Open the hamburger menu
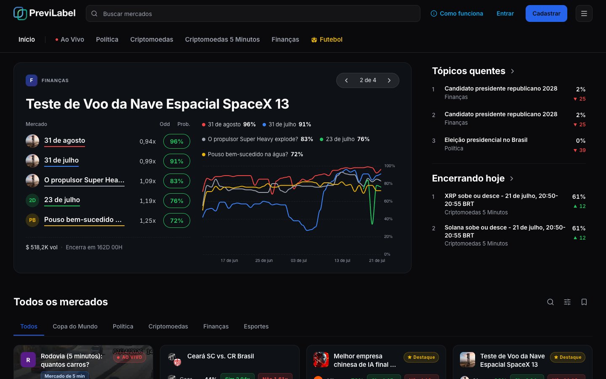Screen dimensions: 606x379 click(x=584, y=13)
